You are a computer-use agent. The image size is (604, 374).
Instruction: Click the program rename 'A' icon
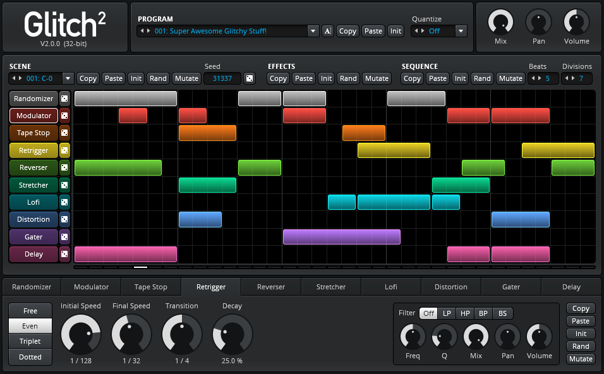click(x=327, y=31)
